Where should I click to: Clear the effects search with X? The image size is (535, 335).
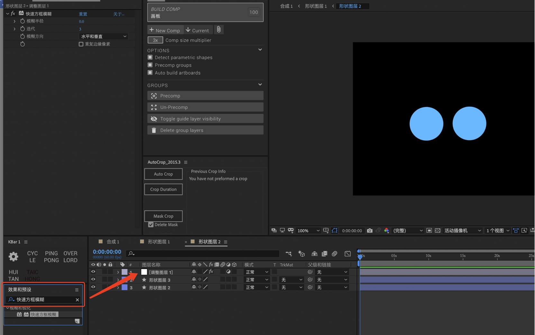point(77,300)
